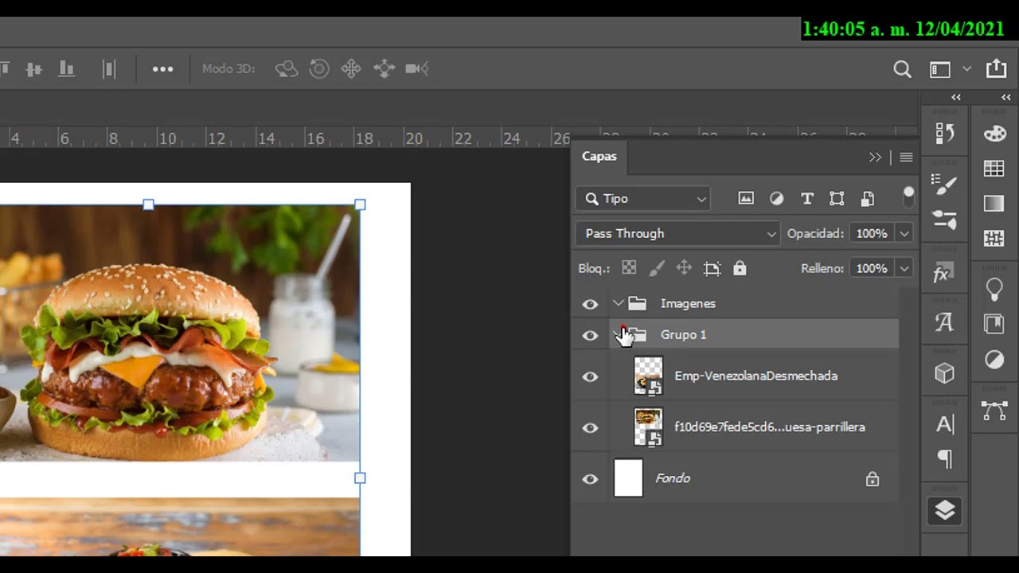This screenshot has width=1019, height=573.
Task: Select the Capas tab
Action: click(599, 156)
